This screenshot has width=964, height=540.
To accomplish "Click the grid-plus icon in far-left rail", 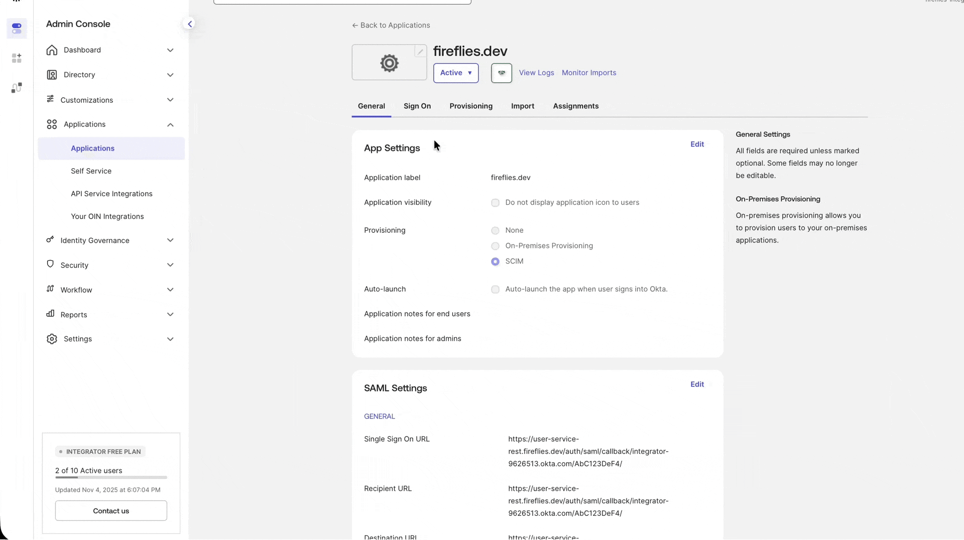I will coord(17,58).
